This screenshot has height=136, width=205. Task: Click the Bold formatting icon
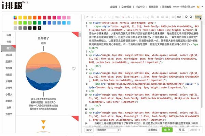[x=100, y=17]
